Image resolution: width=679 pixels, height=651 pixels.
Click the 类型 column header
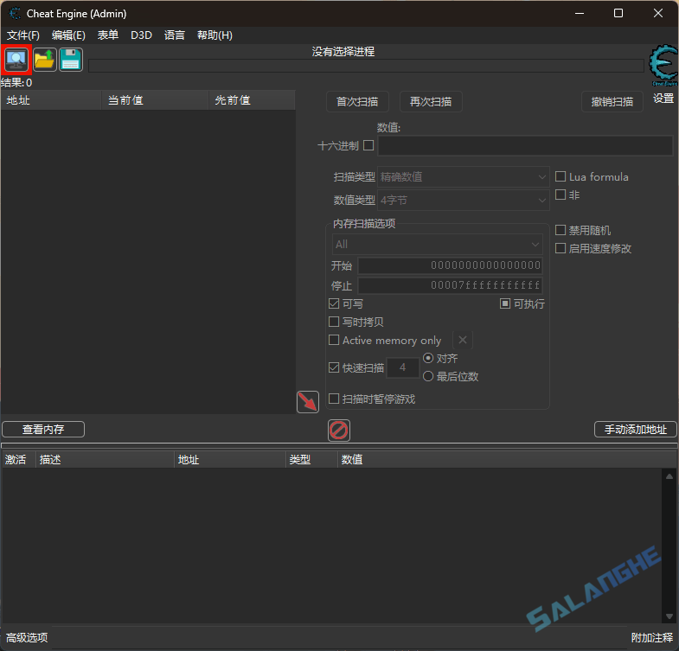click(x=311, y=460)
